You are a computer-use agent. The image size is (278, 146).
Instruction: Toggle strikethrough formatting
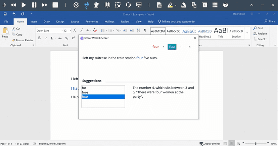click(60, 38)
